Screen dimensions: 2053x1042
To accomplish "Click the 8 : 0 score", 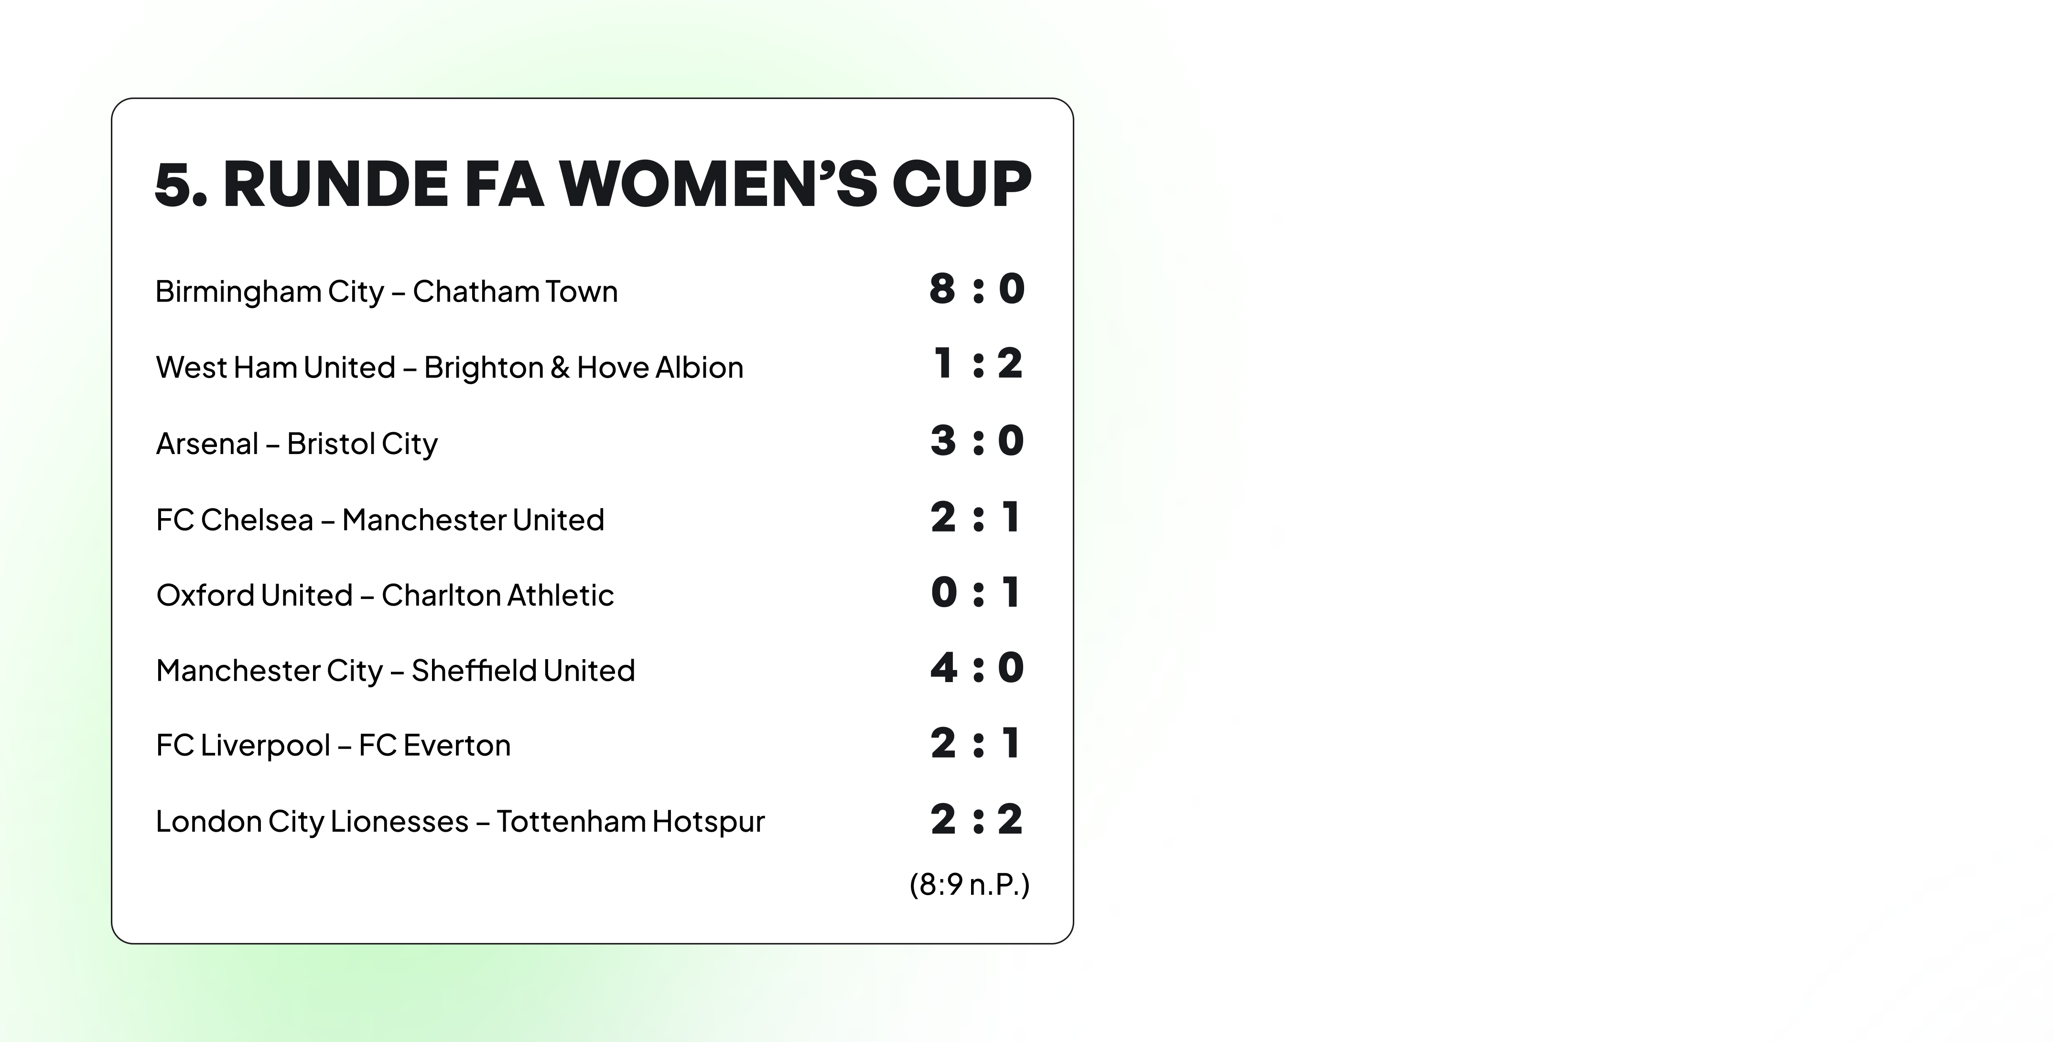I will (977, 288).
